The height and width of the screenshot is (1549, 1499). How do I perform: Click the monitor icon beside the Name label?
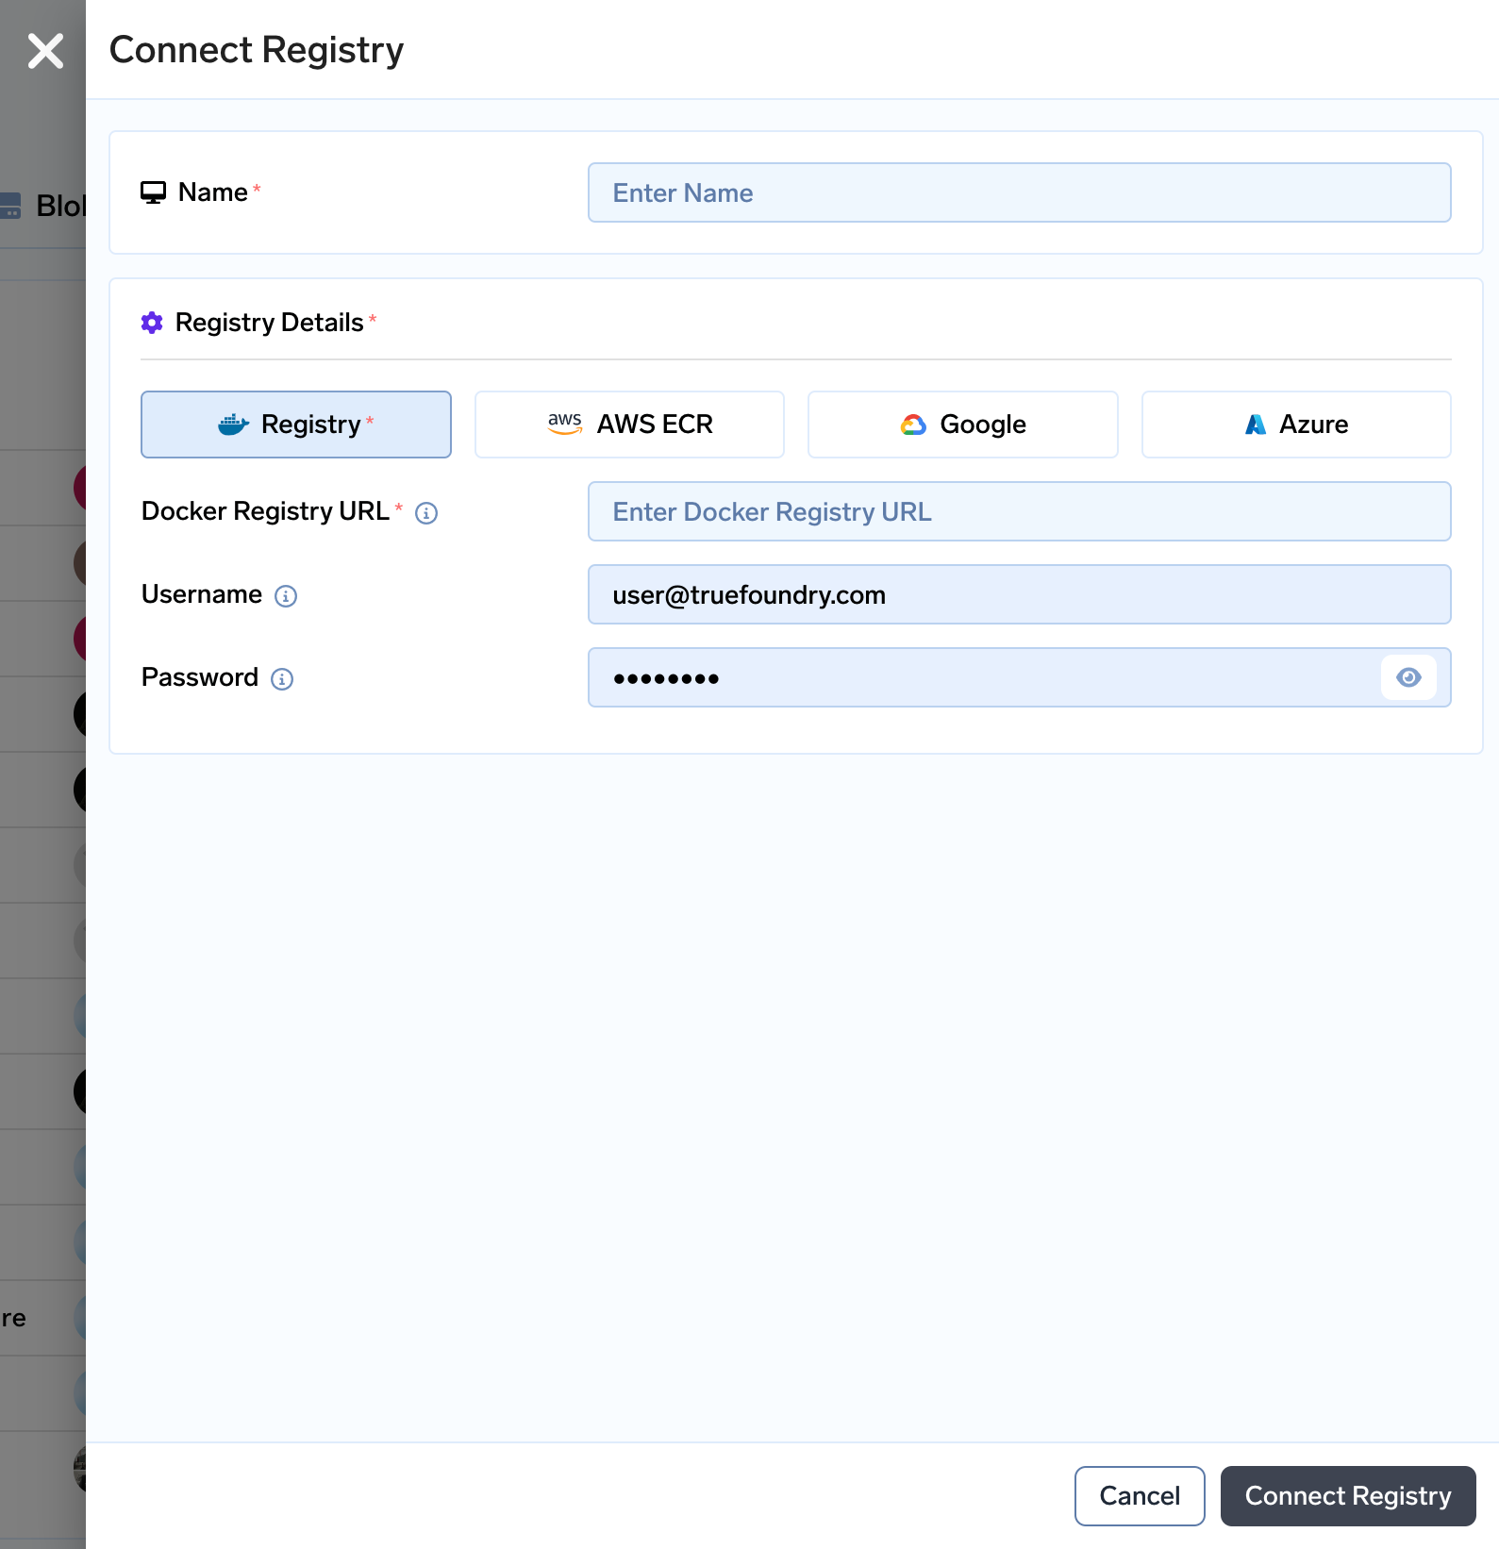pyautogui.click(x=153, y=192)
